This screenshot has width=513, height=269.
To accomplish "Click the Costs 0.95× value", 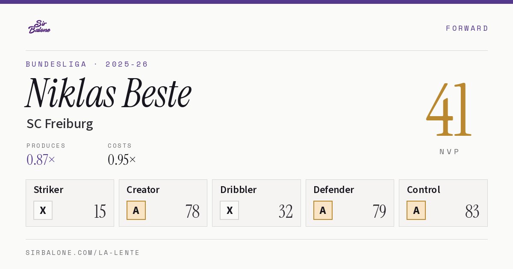I will (122, 160).
